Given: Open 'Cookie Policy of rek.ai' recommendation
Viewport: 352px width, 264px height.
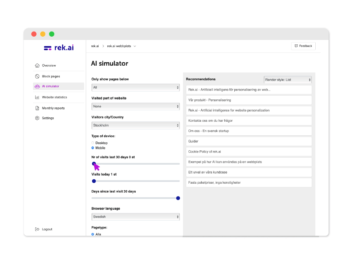Looking at the screenshot, I should pos(249,152).
